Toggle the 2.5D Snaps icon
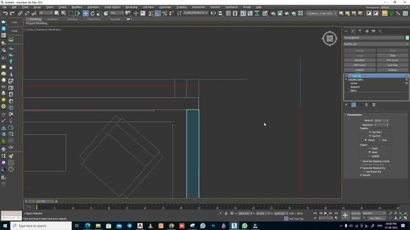 tap(151, 13)
